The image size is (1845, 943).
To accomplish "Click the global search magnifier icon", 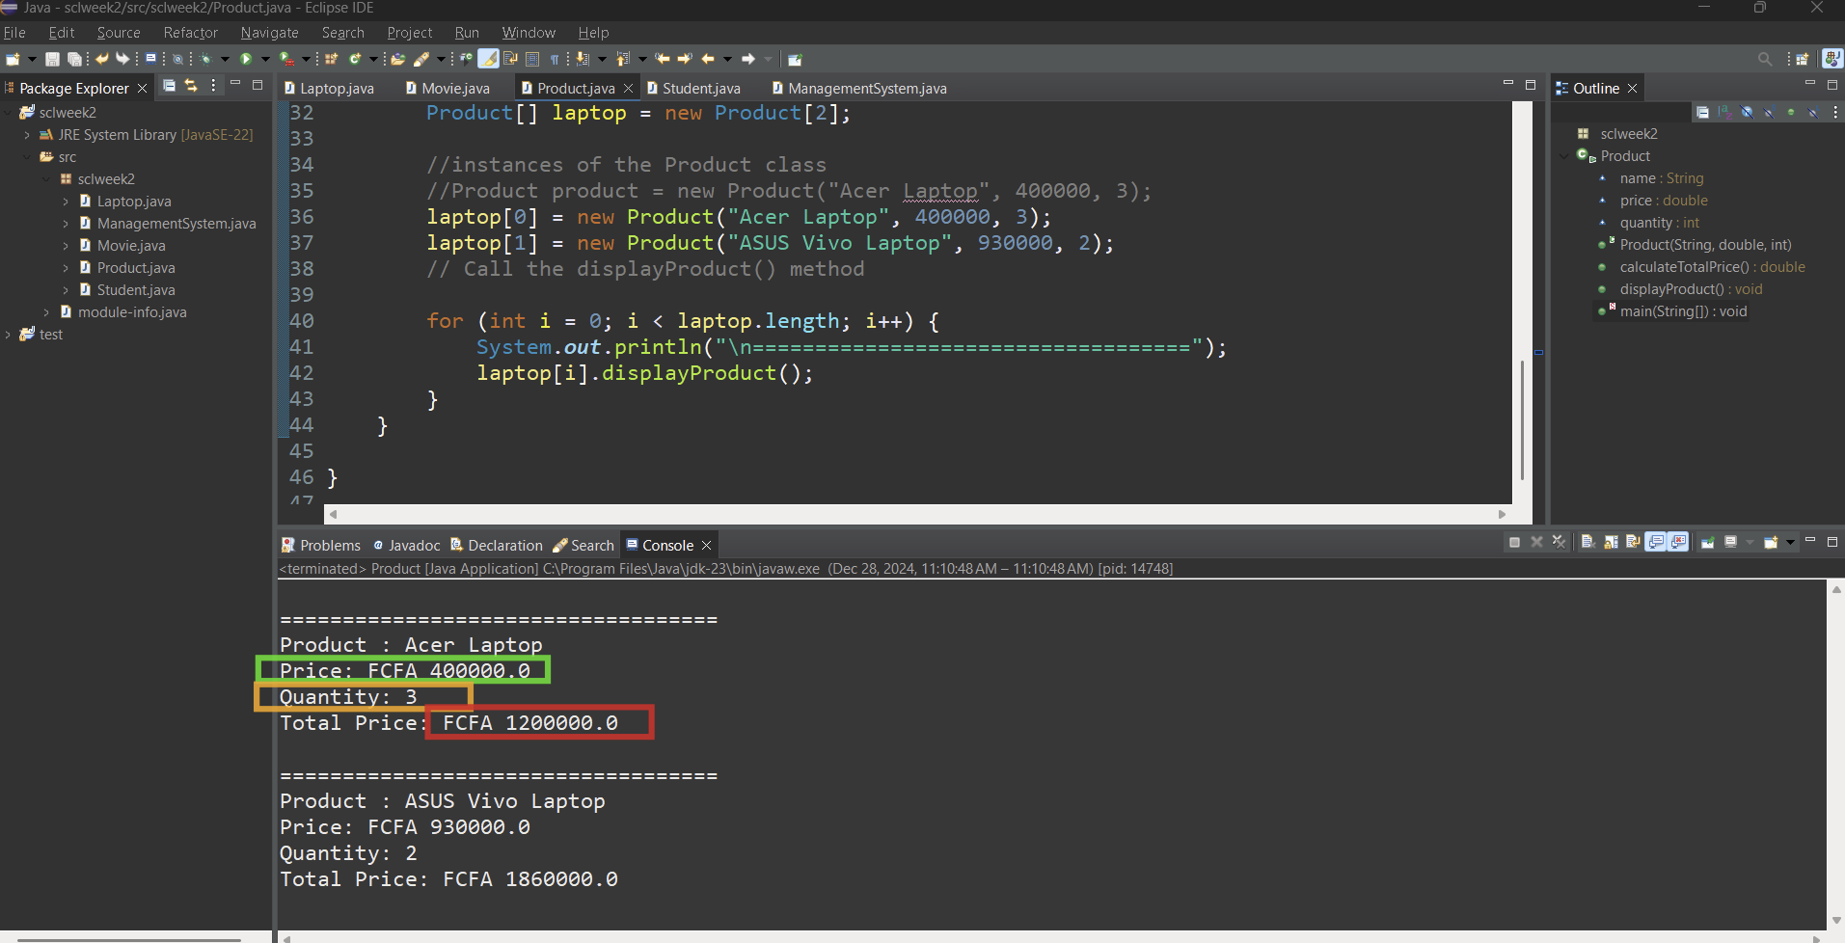I will pos(1765,59).
